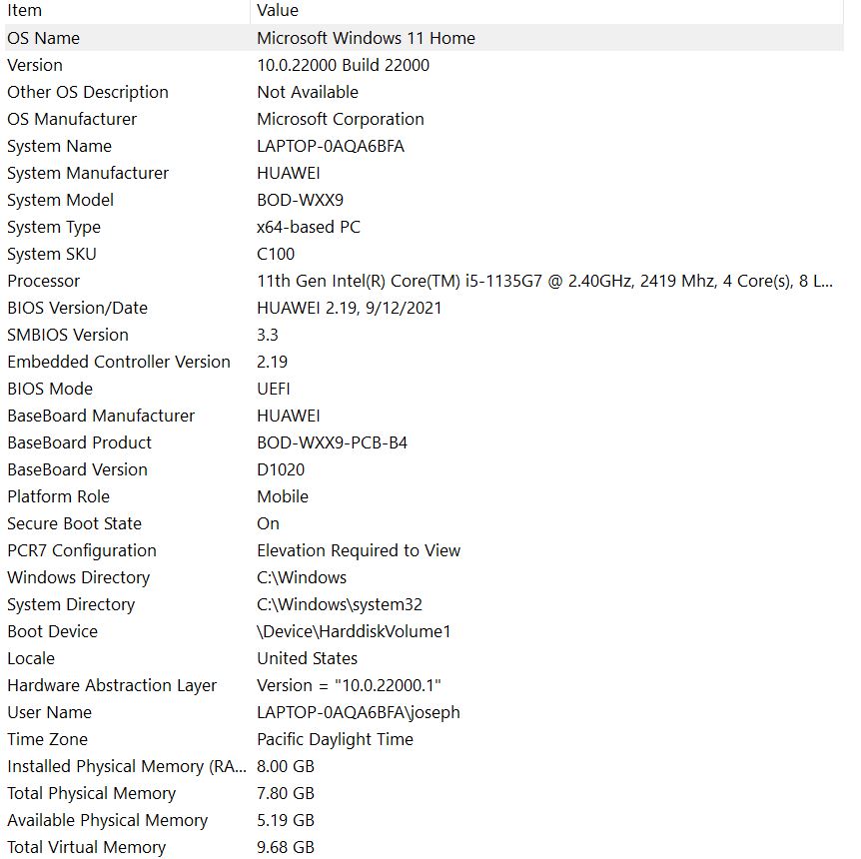Click System Model value BOD-WXX9
This screenshot has width=861, height=859.
click(x=300, y=200)
